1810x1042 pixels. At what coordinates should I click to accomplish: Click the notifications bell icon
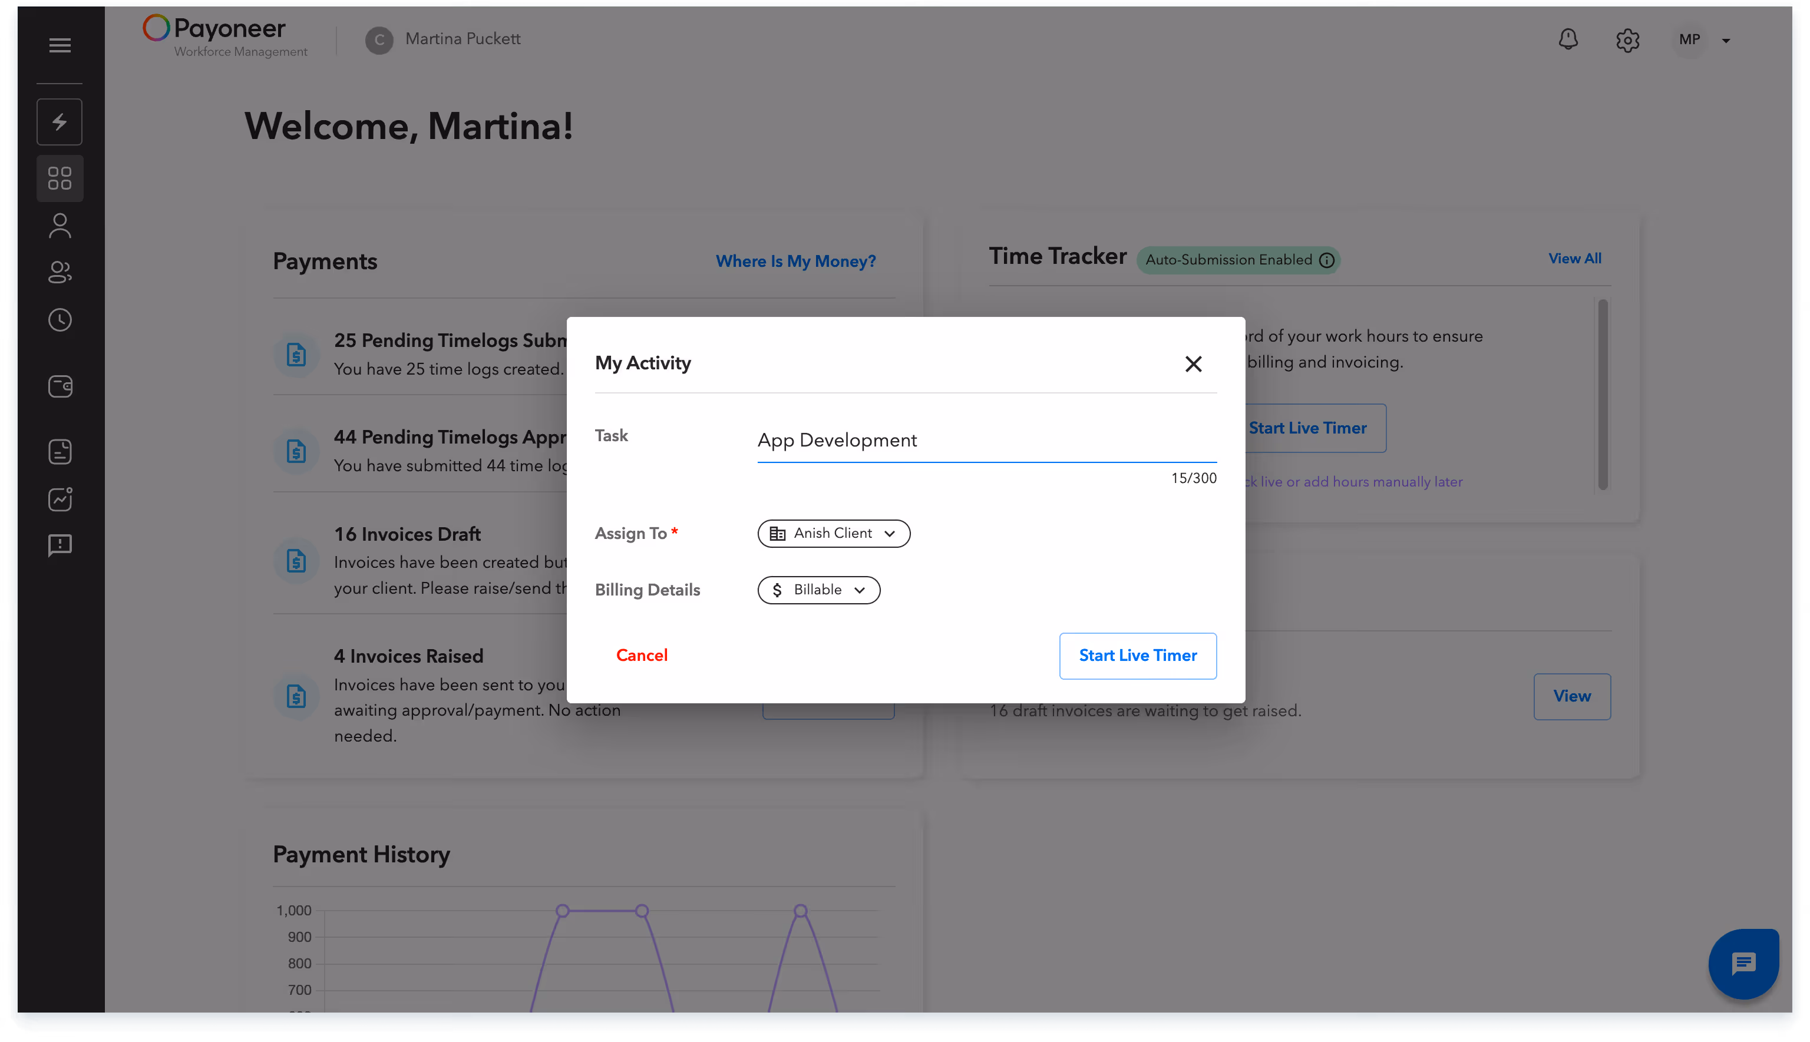point(1567,39)
